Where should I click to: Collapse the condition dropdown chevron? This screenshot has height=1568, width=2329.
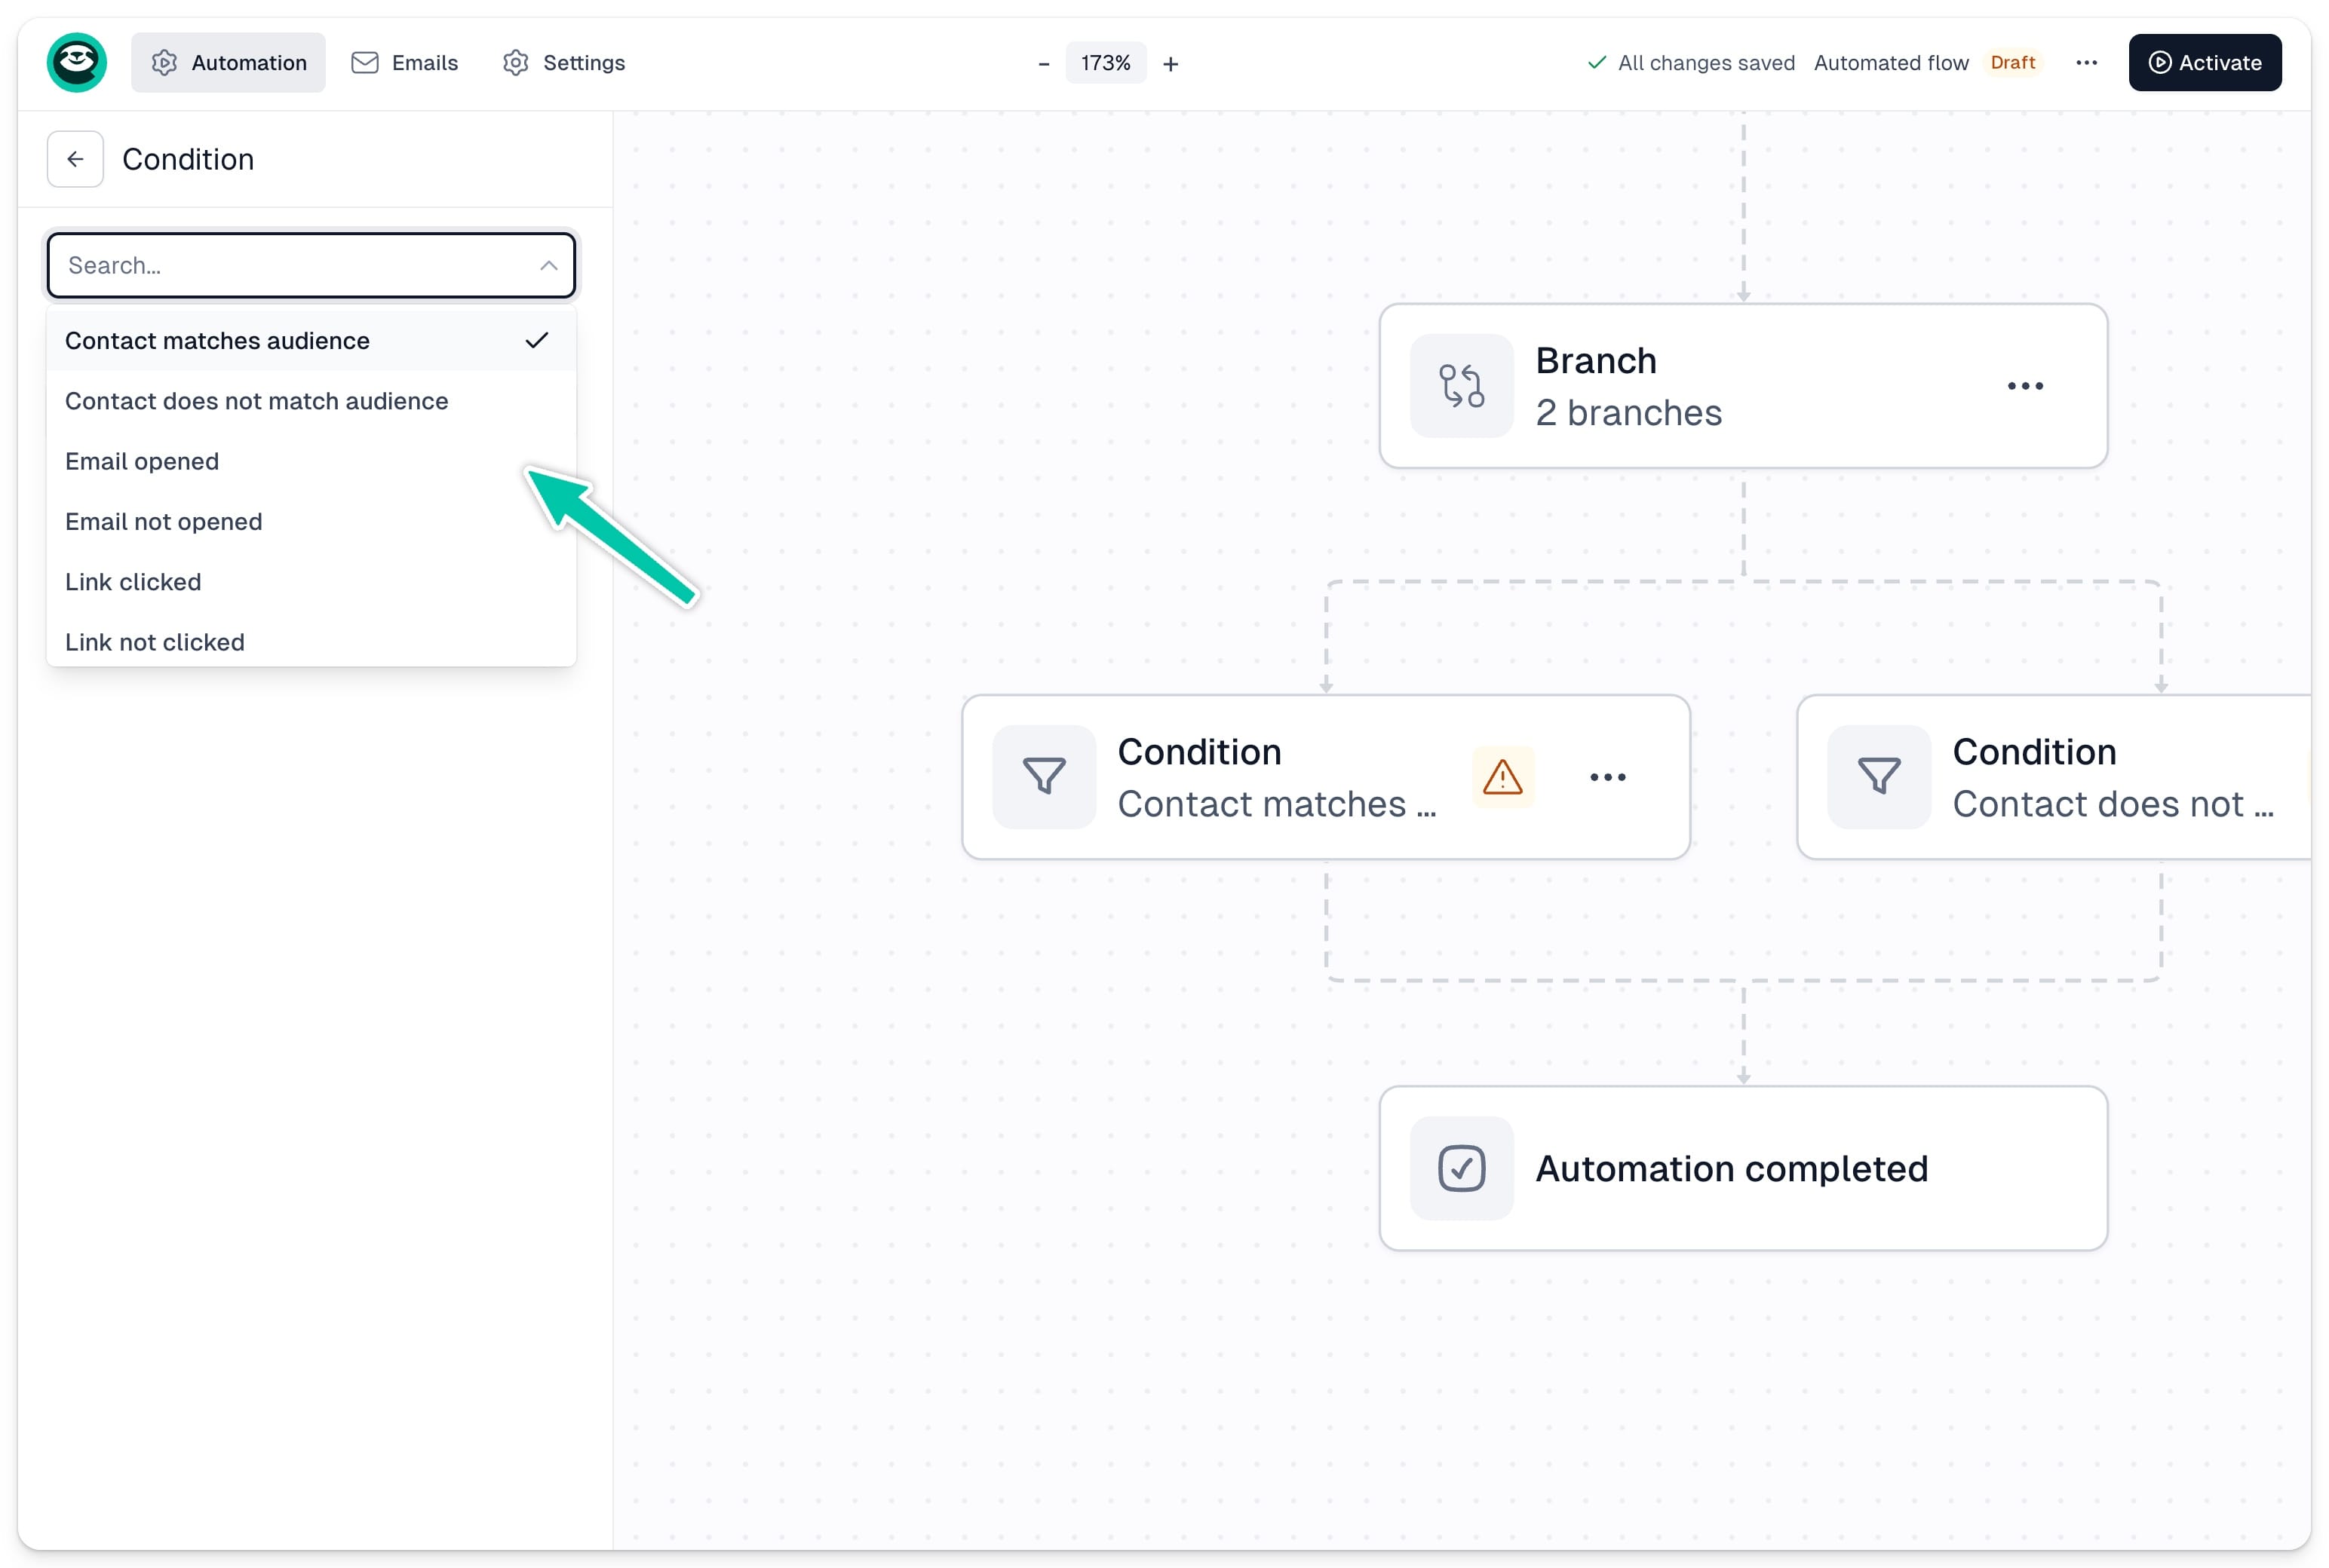(x=548, y=265)
